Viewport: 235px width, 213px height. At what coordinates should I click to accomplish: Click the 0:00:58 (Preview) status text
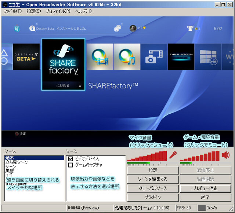coord(83,208)
